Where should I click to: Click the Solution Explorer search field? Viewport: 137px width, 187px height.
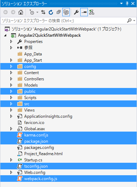point(64,21)
